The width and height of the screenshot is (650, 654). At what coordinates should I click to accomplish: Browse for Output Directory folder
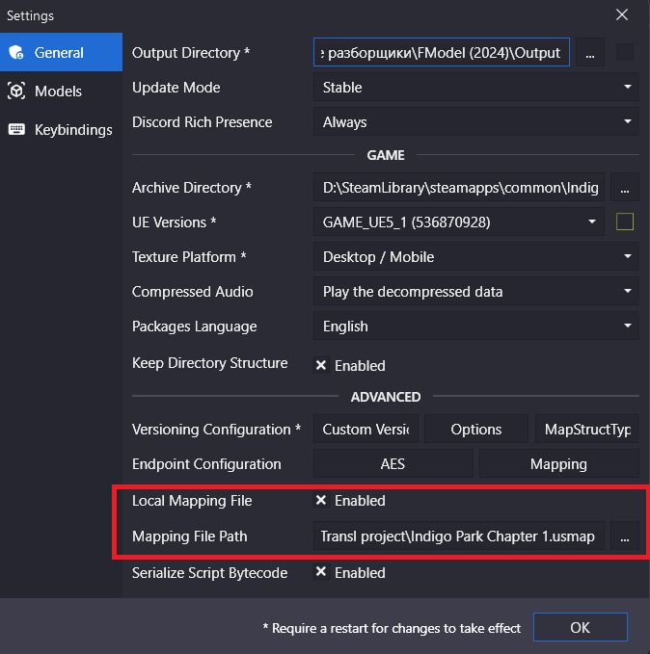[590, 53]
